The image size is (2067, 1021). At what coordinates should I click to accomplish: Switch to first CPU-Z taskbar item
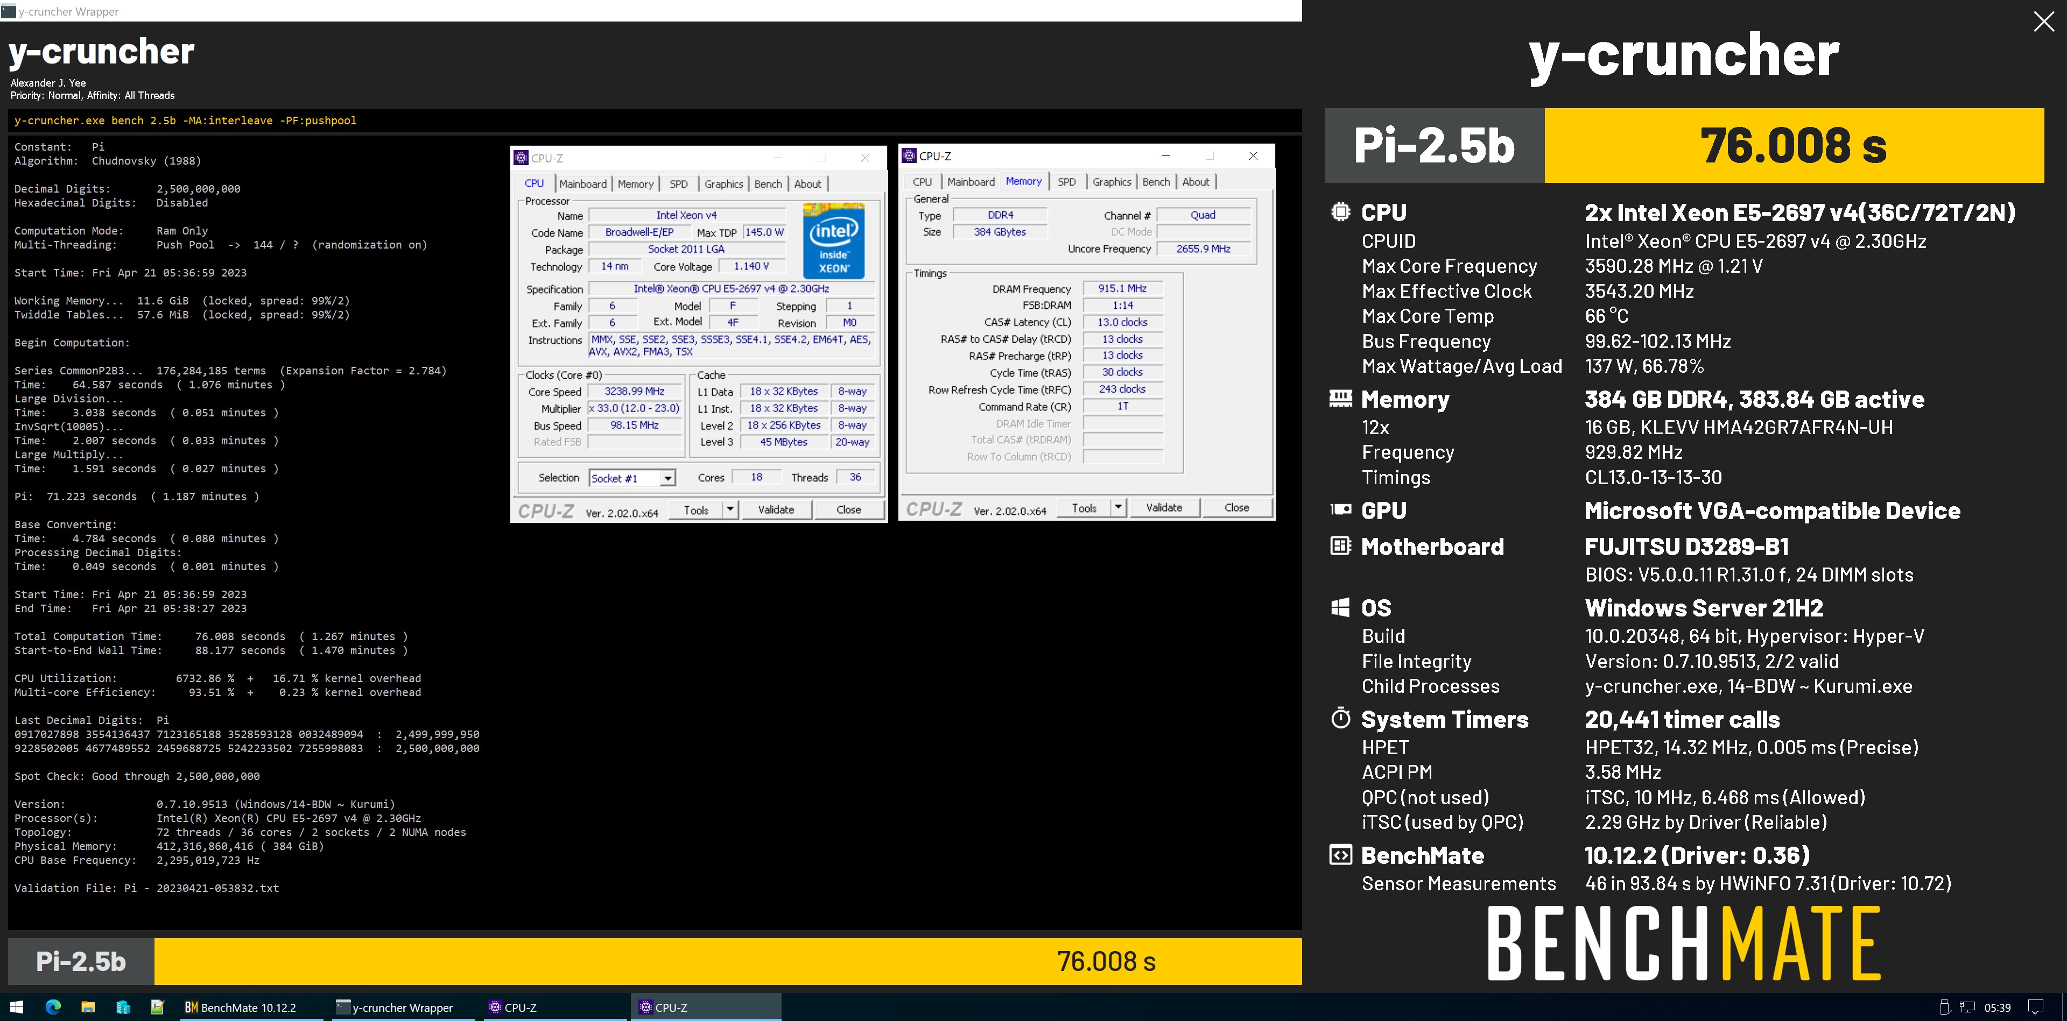(556, 1006)
